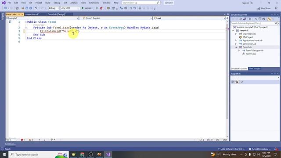
Task: Open the Project menu
Action: pos(39,3)
